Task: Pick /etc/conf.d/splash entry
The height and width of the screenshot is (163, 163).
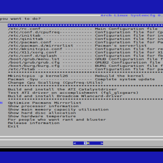Action: 85,56
